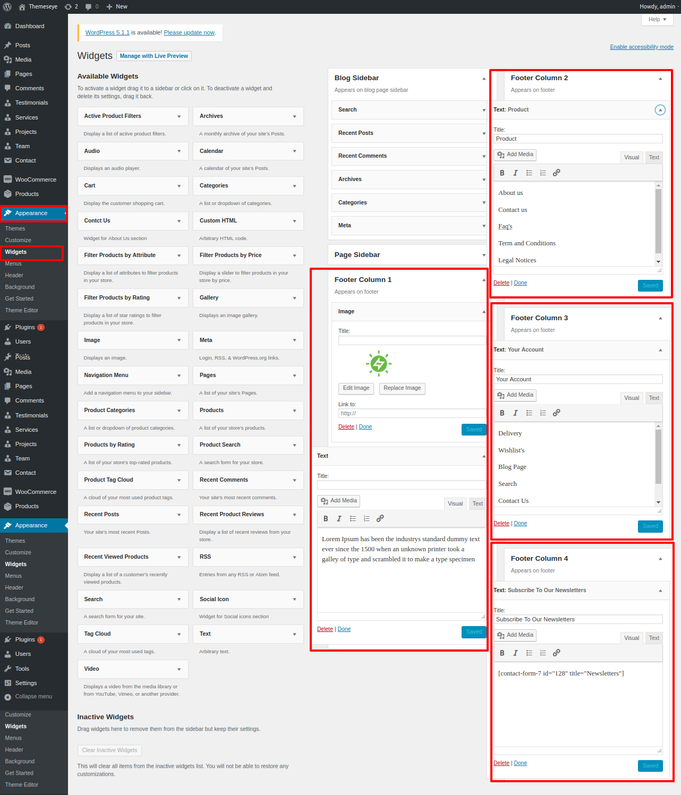The width and height of the screenshot is (681, 795).
Task: Enable accessibility mode
Action: tap(641, 47)
